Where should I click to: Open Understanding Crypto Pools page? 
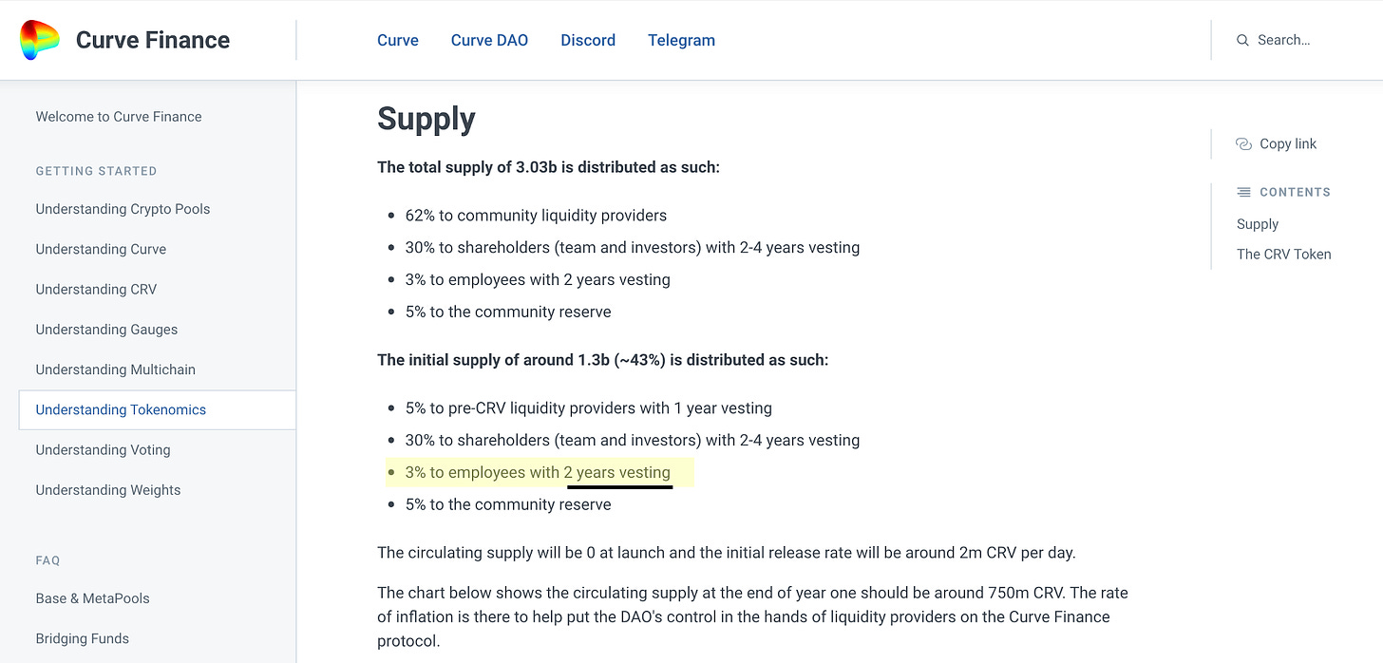click(x=123, y=209)
